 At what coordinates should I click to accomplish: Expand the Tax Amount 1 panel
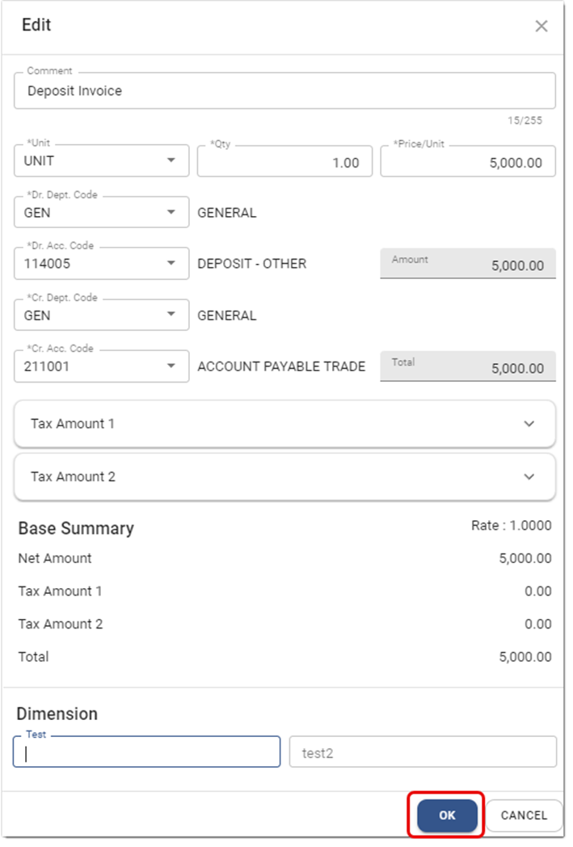pyautogui.click(x=284, y=423)
